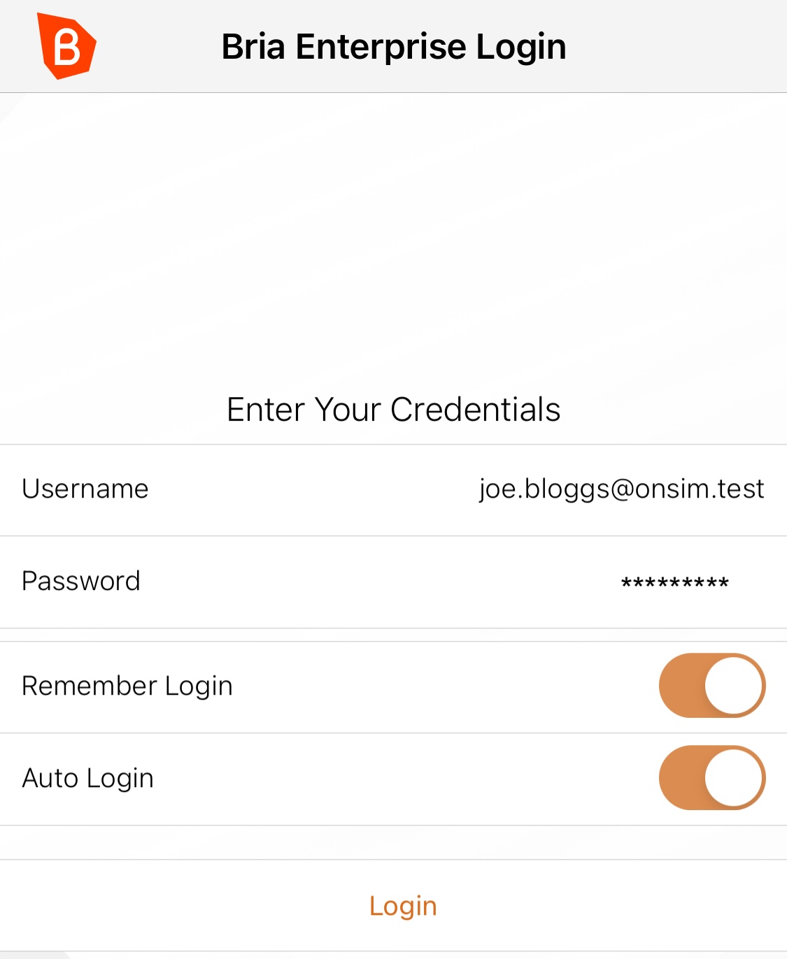The image size is (787, 959).
Task: Click the Password label
Action: [81, 581]
